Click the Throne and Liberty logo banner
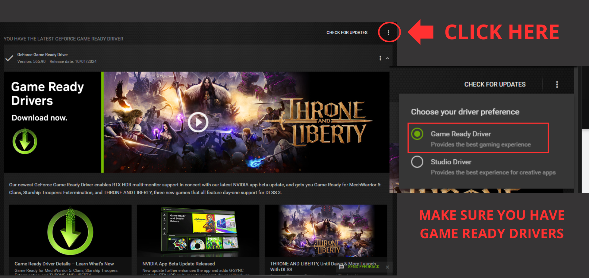 tap(325, 122)
